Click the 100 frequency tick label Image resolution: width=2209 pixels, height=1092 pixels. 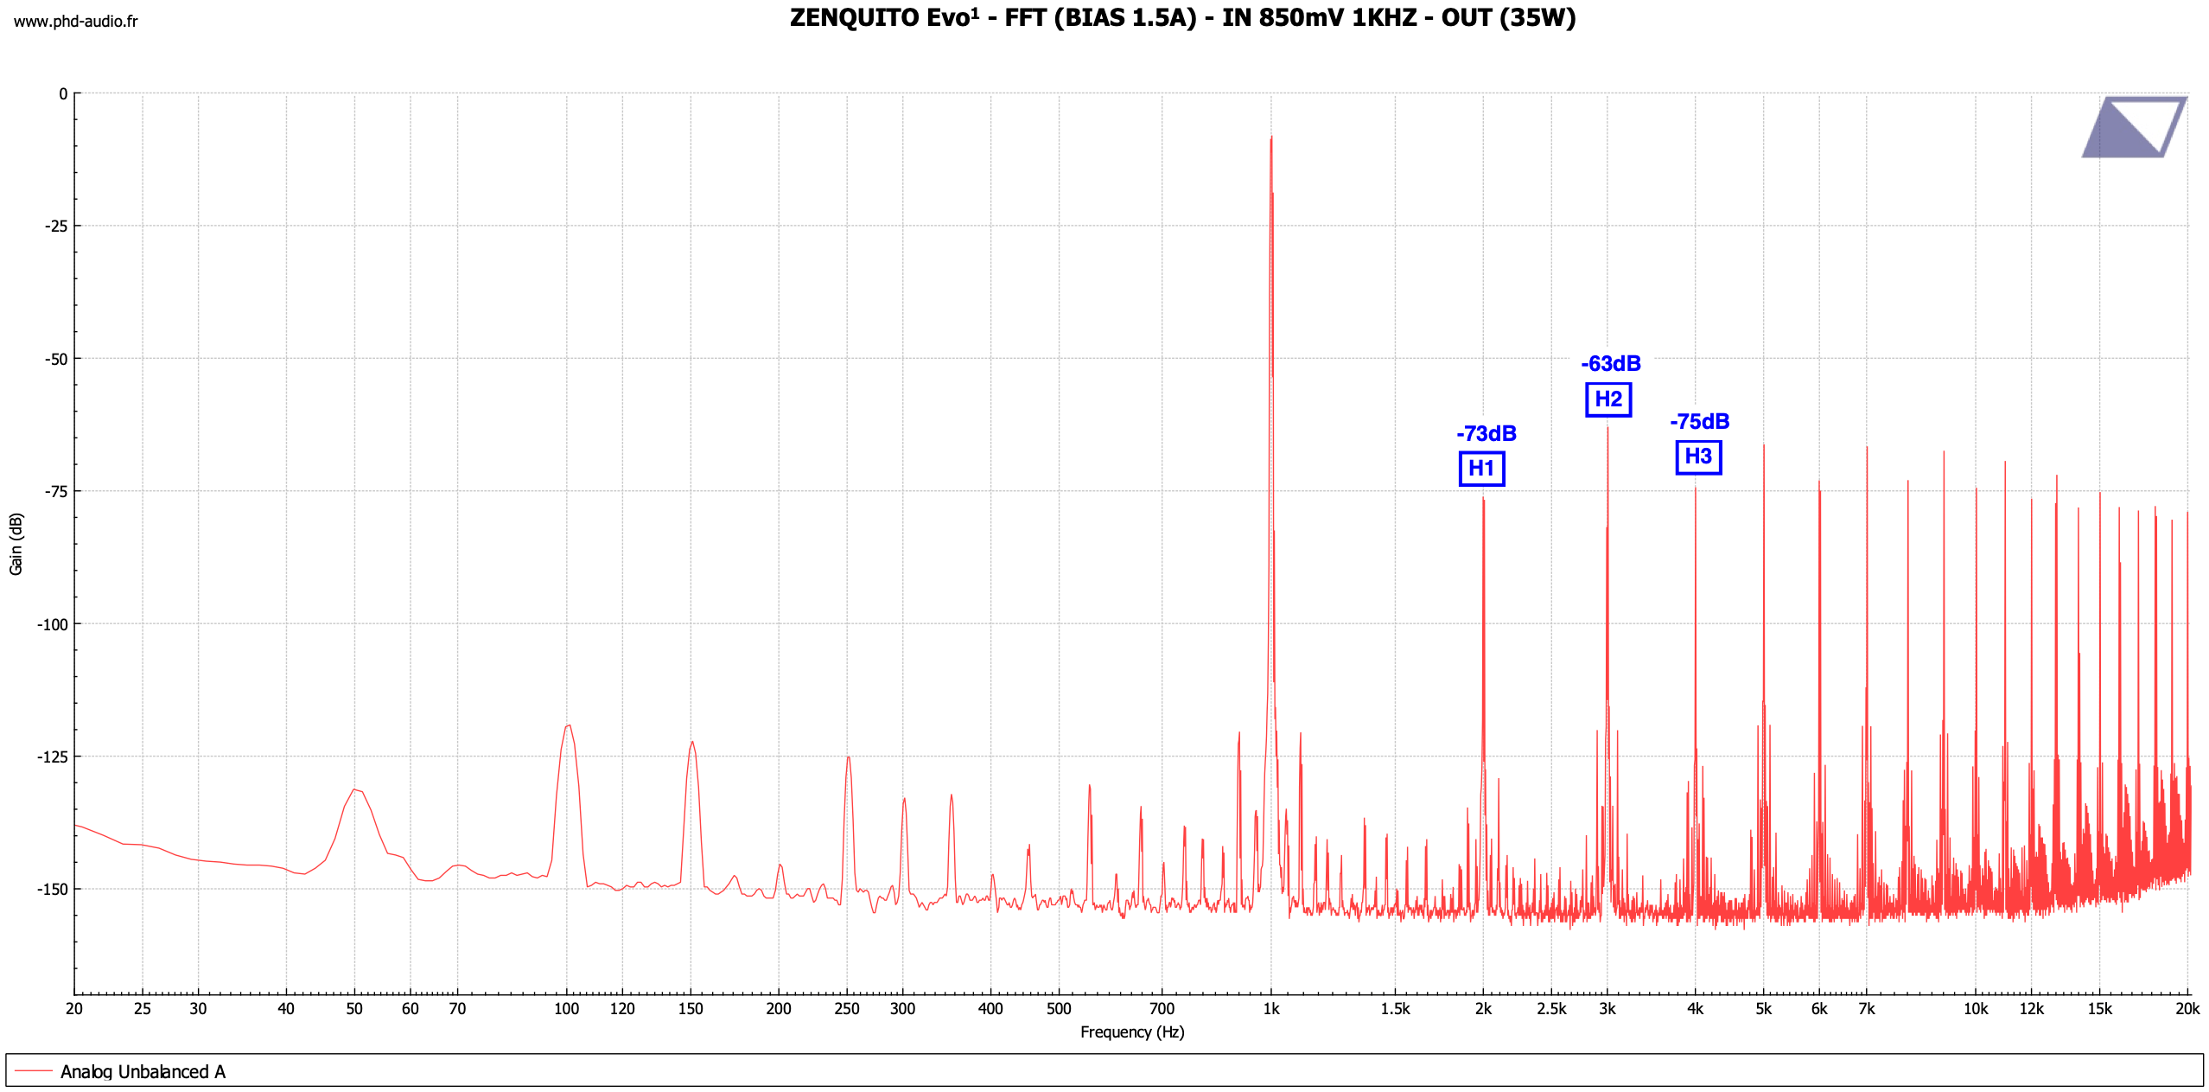pyautogui.click(x=566, y=1008)
